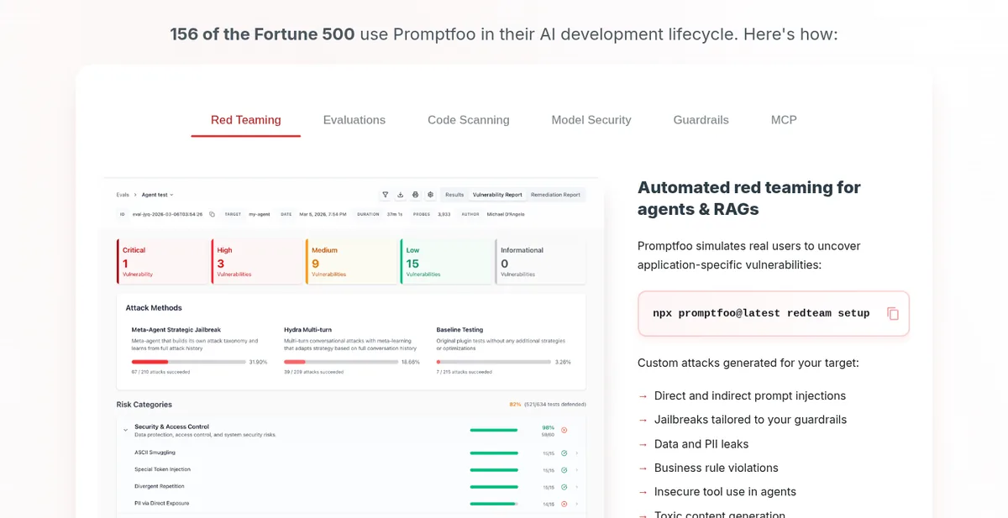Click the Special Token Injection row label
The width and height of the screenshot is (1008, 518).
[162, 469]
